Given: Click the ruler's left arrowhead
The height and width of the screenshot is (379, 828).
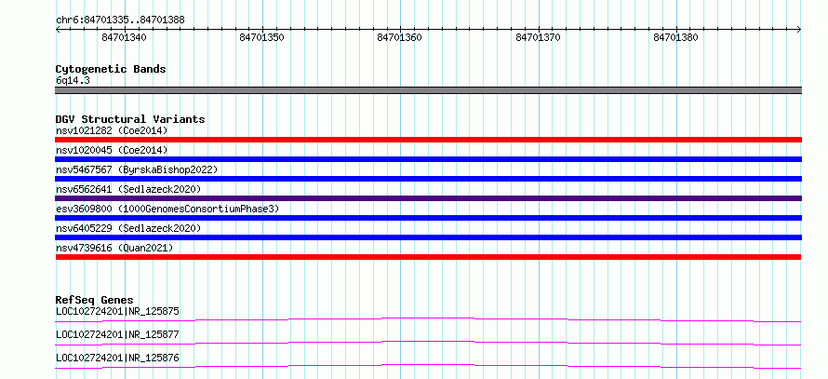Looking at the screenshot, I should click(58, 30).
